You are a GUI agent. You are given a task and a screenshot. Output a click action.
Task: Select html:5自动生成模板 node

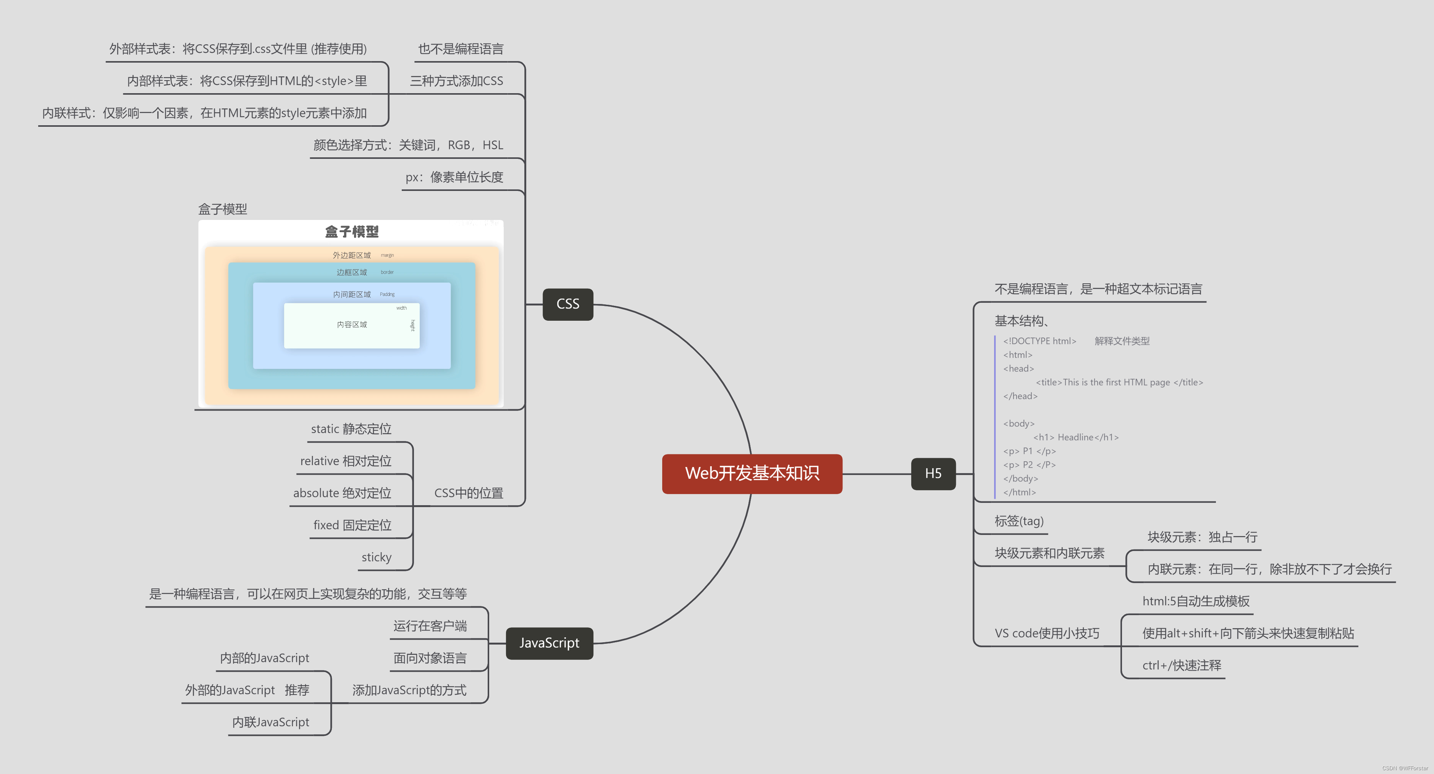pyautogui.click(x=1195, y=601)
